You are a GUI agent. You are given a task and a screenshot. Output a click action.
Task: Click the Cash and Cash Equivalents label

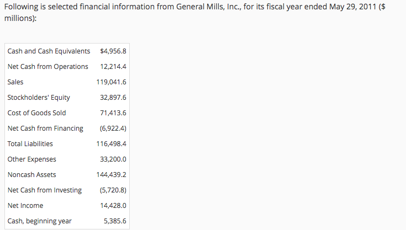49,51
